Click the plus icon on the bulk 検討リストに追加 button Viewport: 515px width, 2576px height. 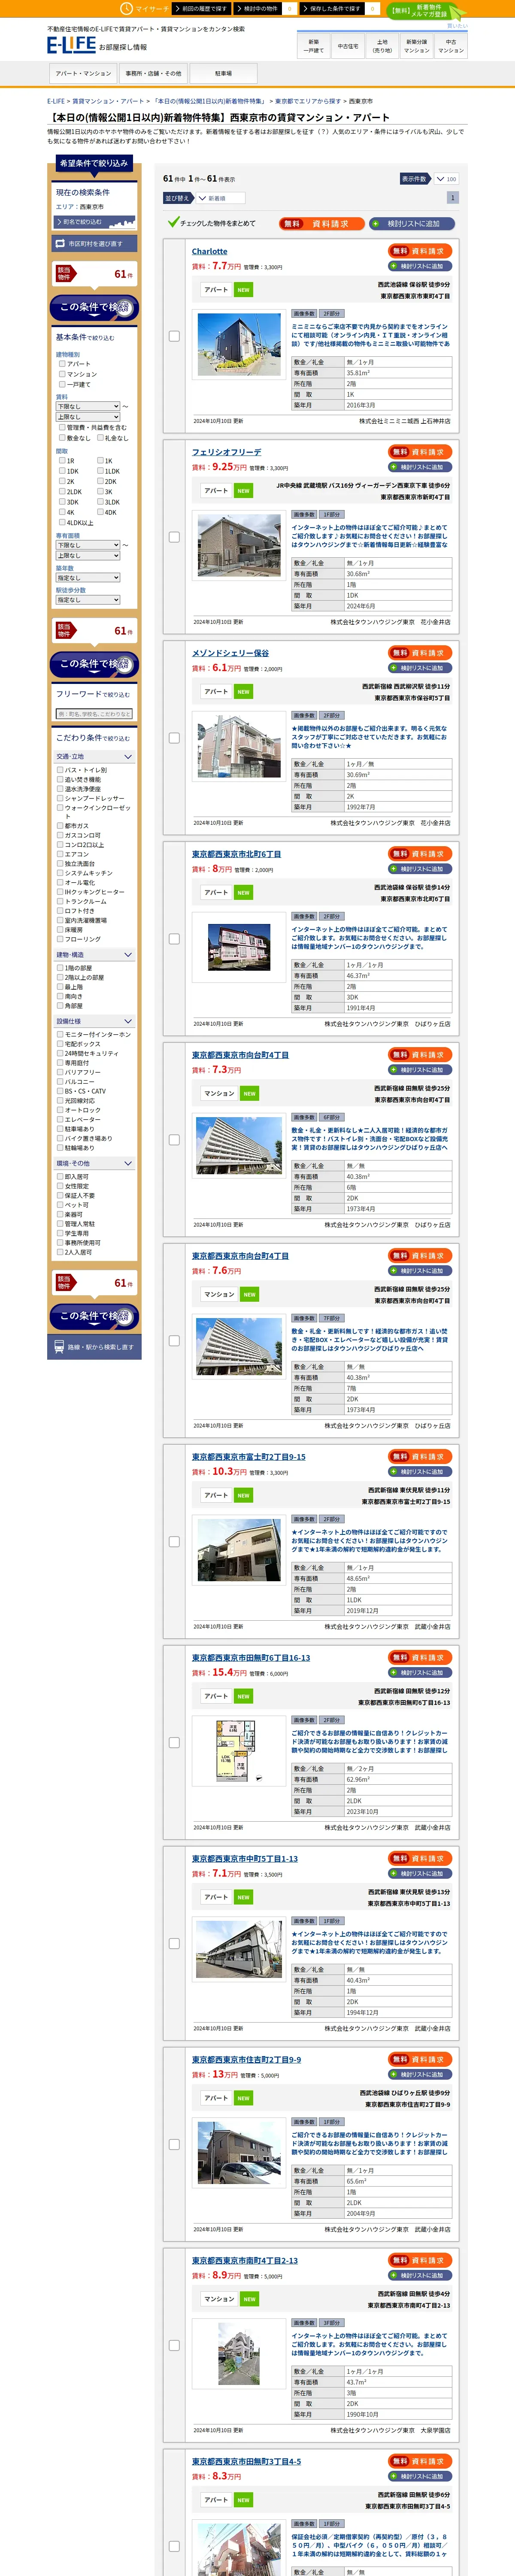point(376,224)
